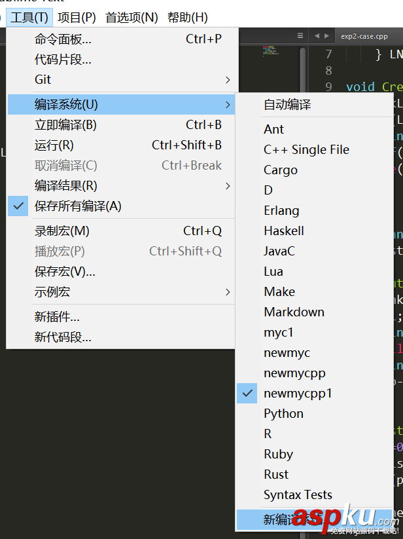The height and width of the screenshot is (539, 403).
Task: Select 保存宏(V)... command
Action: click(x=121, y=272)
